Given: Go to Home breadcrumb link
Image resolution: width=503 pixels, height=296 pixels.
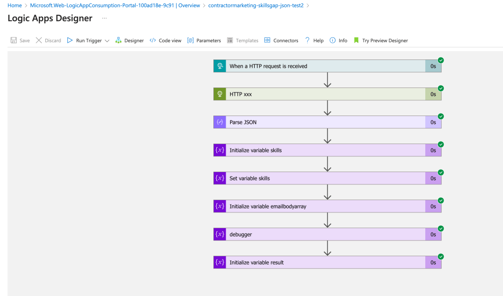Looking at the screenshot, I should click(14, 5).
